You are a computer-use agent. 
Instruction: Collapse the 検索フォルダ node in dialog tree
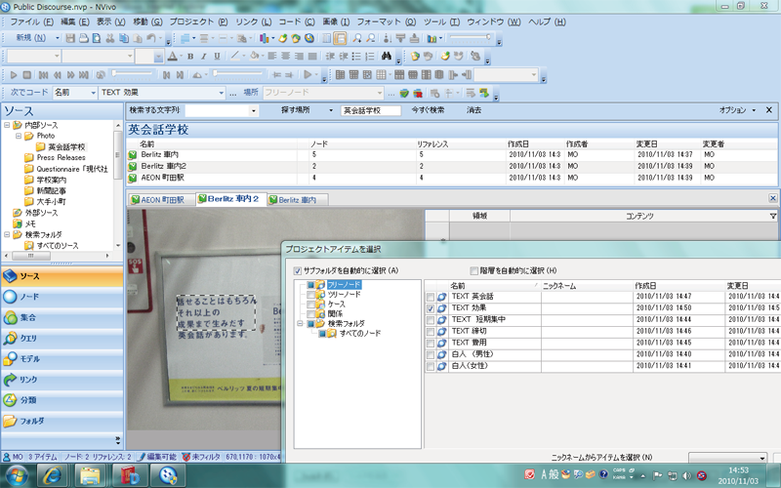[x=300, y=324]
